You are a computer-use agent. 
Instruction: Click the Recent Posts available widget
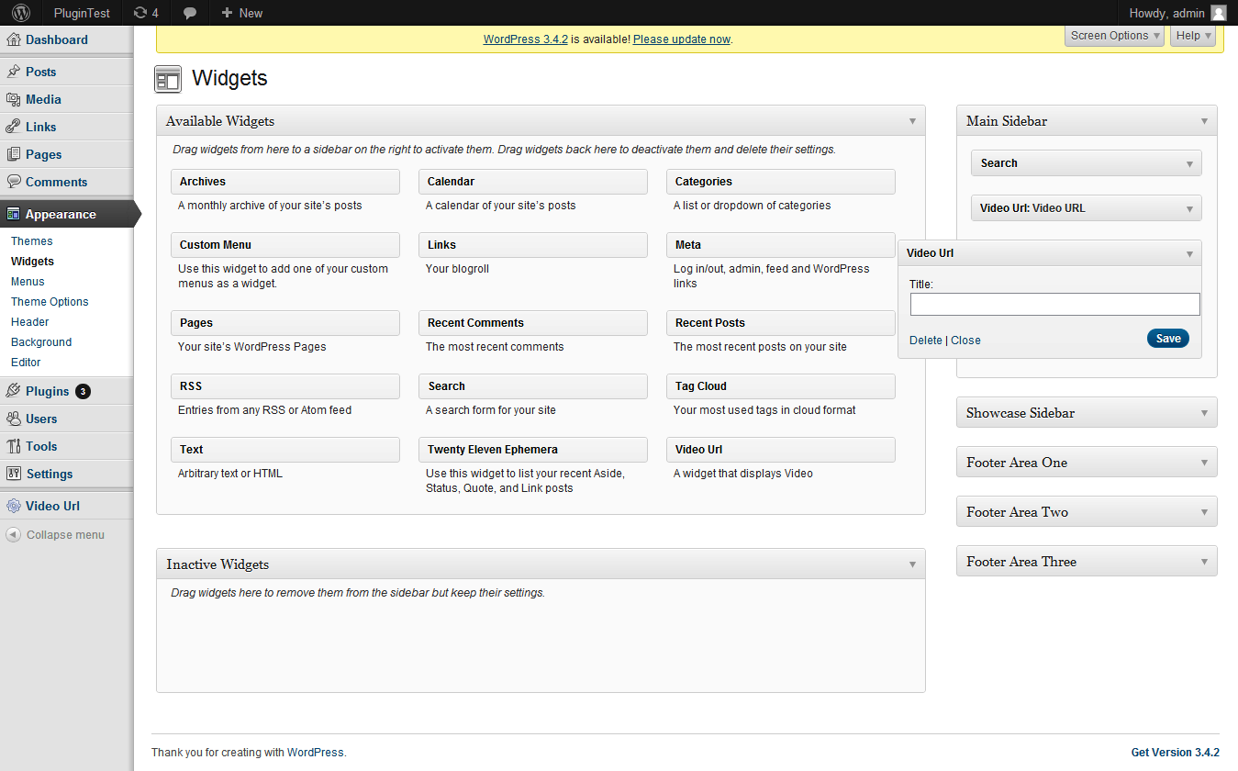[x=781, y=323]
